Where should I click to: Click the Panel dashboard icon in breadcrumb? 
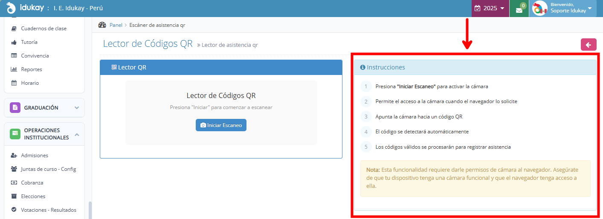coord(102,25)
